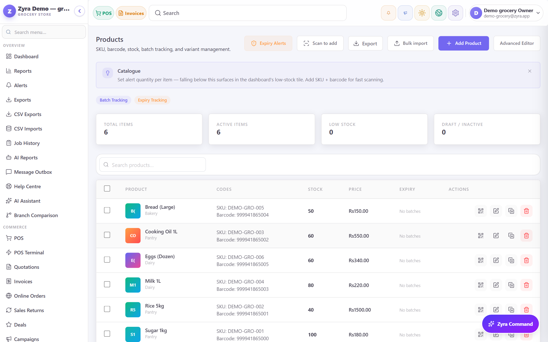Open Branch Comparison menu item
The width and height of the screenshot is (548, 342).
point(44,215)
